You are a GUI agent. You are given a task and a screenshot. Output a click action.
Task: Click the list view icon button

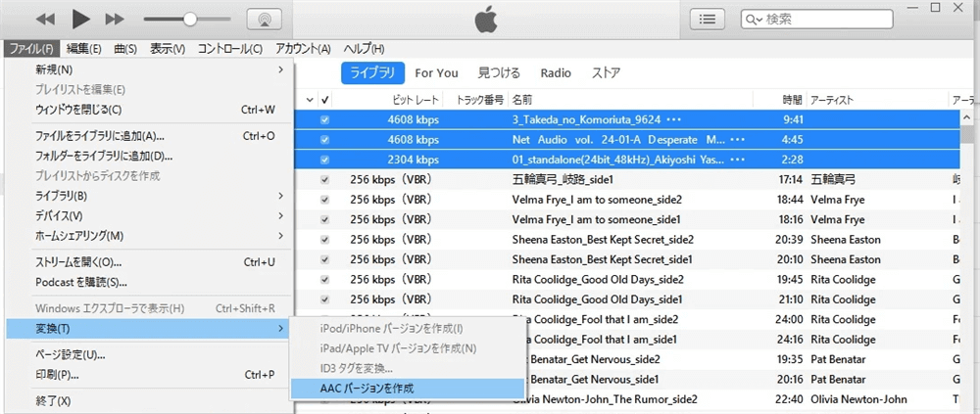(708, 19)
